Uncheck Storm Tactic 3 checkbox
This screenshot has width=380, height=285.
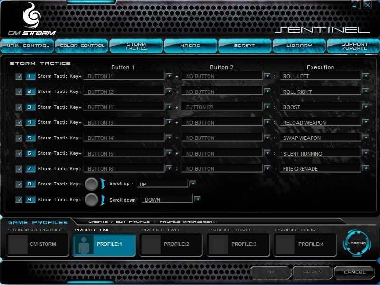[x=19, y=107]
